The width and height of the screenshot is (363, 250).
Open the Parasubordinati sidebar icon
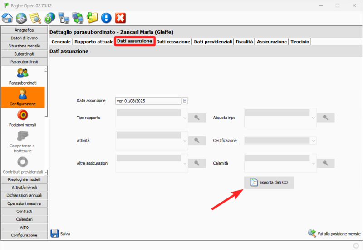(23, 73)
